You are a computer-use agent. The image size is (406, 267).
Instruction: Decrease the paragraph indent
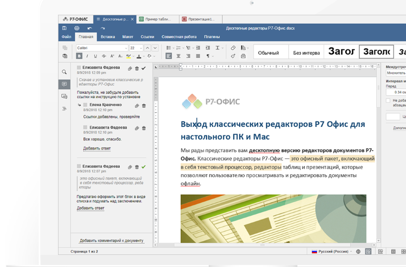coord(198,48)
